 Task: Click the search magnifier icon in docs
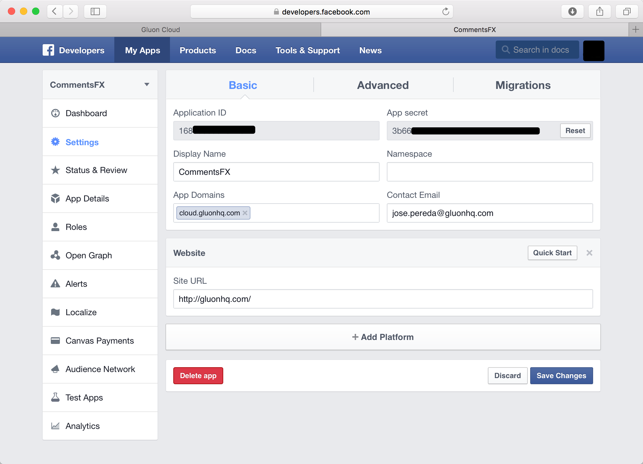click(506, 50)
